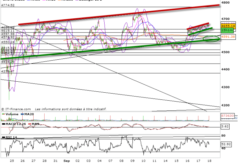The height and width of the screenshot is (163, 248).
Task: Click the 873630 volume value tag
Action: click(x=227, y=115)
